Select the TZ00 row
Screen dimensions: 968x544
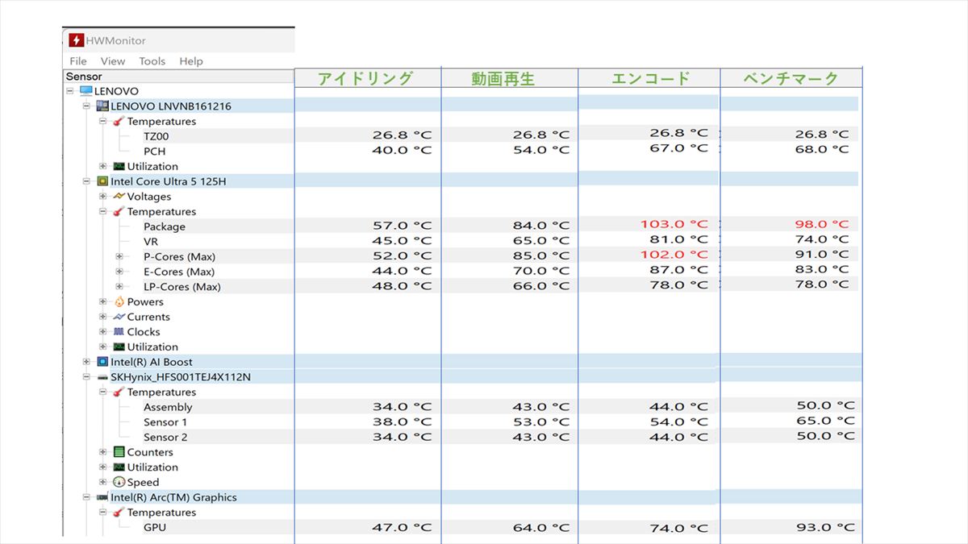point(156,137)
